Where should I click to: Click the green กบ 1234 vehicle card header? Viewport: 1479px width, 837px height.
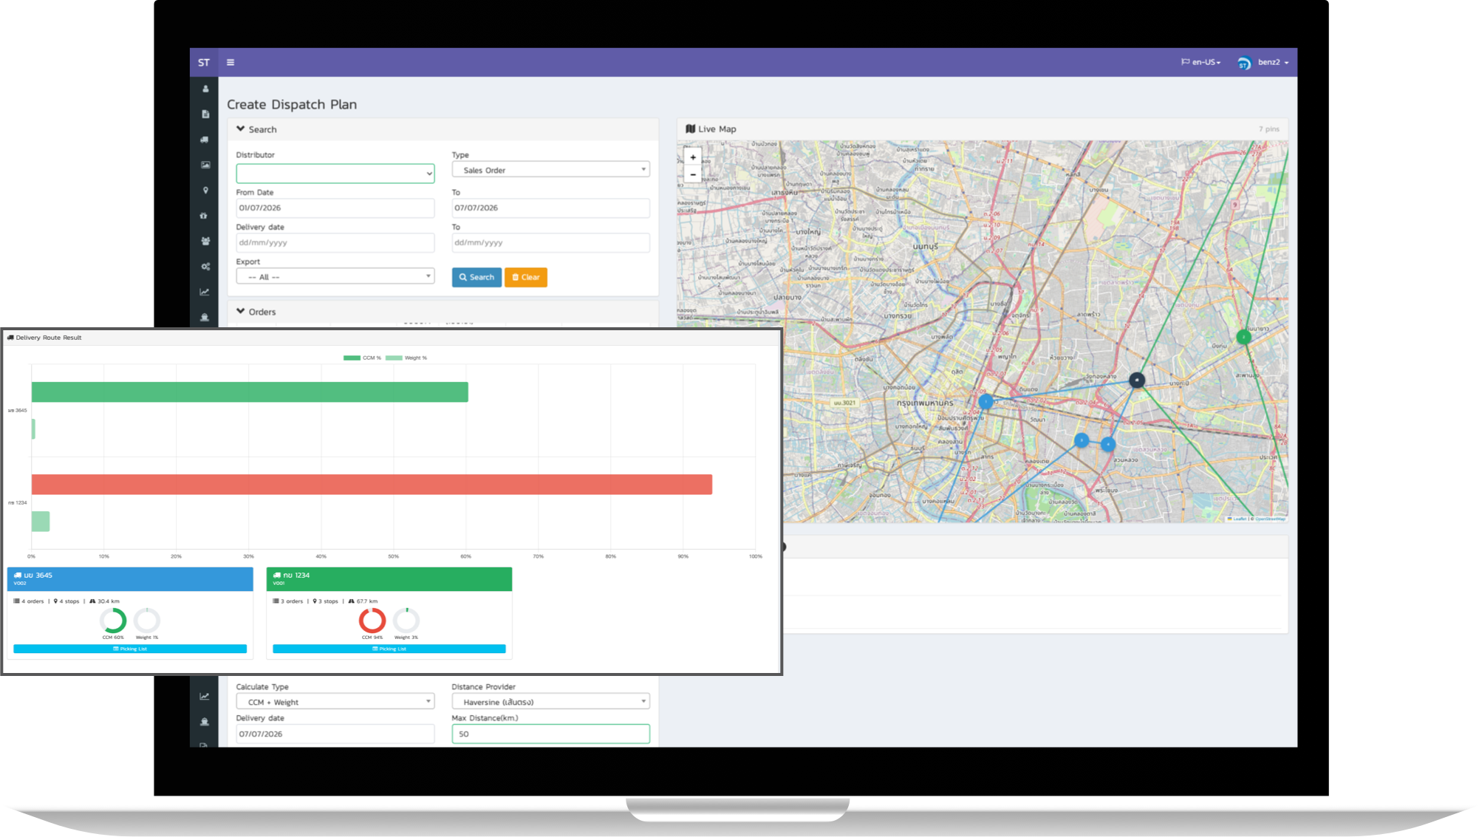tap(389, 579)
